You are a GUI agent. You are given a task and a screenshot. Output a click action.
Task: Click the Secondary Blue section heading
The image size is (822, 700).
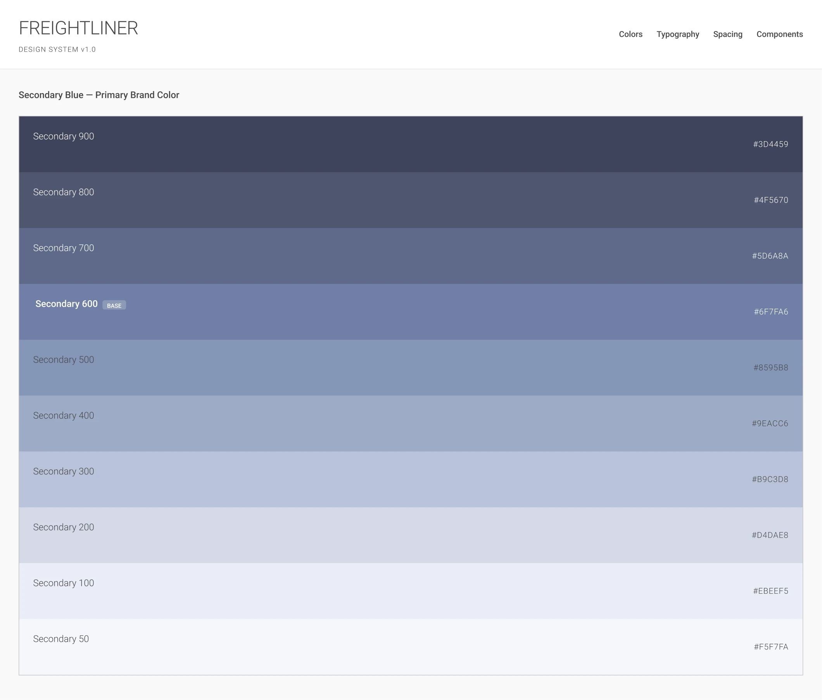click(99, 95)
